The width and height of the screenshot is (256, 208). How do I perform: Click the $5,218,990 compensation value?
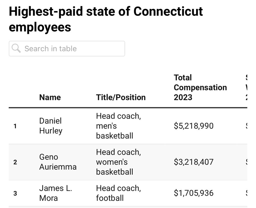pos(194,126)
